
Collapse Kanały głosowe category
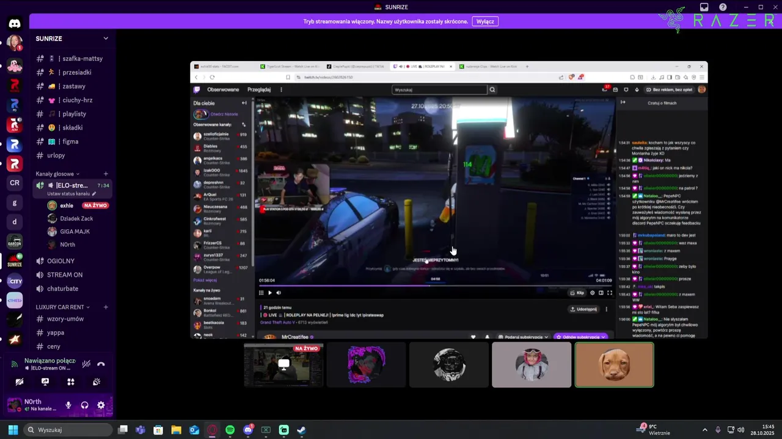57,174
